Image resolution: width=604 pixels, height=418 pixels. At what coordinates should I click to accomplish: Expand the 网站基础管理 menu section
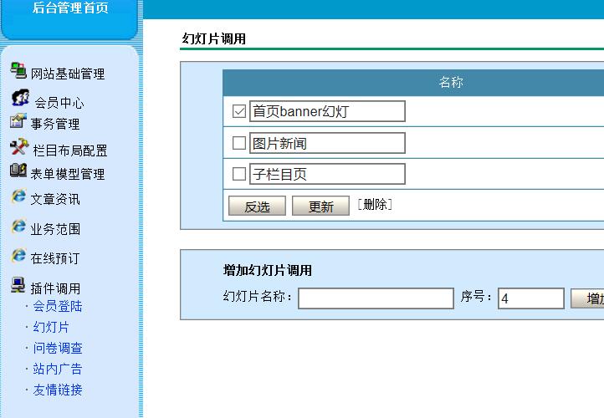68,74
